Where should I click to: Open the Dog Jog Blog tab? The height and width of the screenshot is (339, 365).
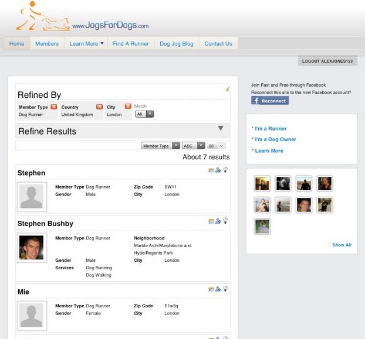(176, 44)
